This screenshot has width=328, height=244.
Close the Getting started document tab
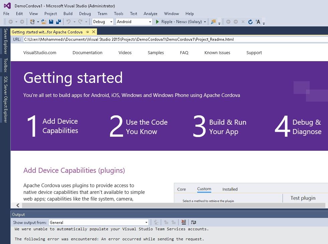click(x=94, y=32)
